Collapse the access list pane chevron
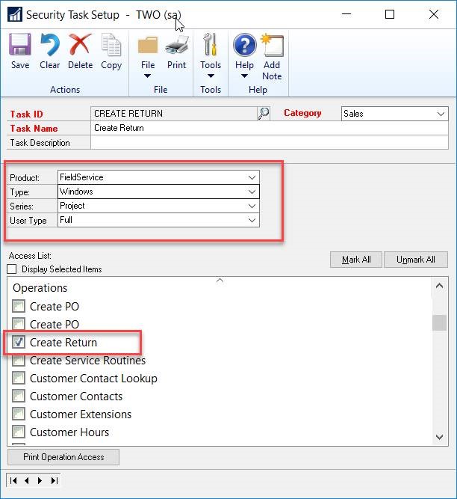Viewport: 457px width, 499px height. click(x=220, y=280)
